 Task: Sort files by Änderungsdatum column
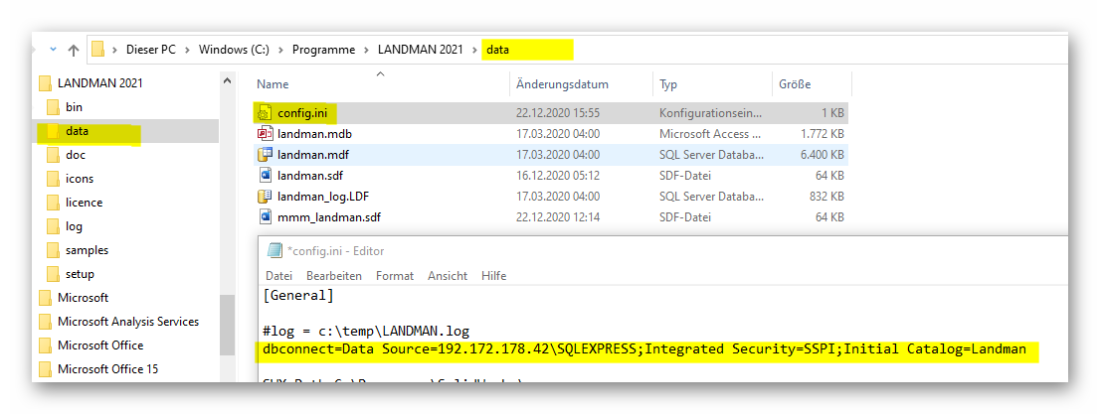point(562,84)
